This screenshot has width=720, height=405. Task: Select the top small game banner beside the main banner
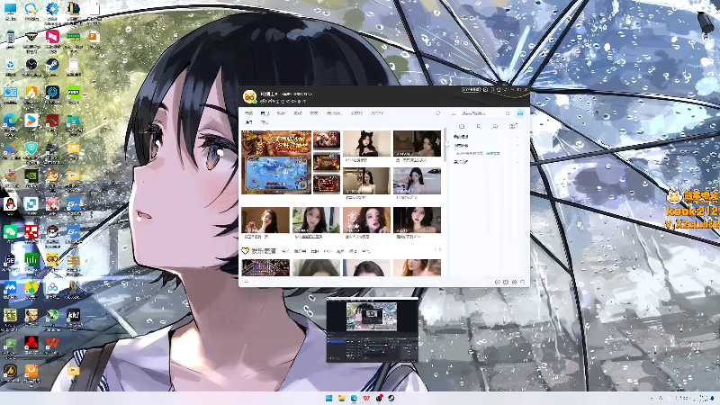click(x=327, y=139)
